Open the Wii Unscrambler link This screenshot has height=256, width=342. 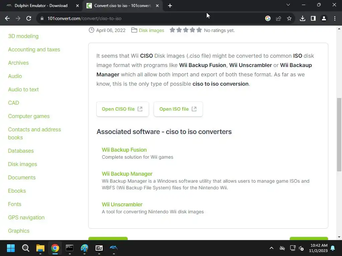[122, 204]
